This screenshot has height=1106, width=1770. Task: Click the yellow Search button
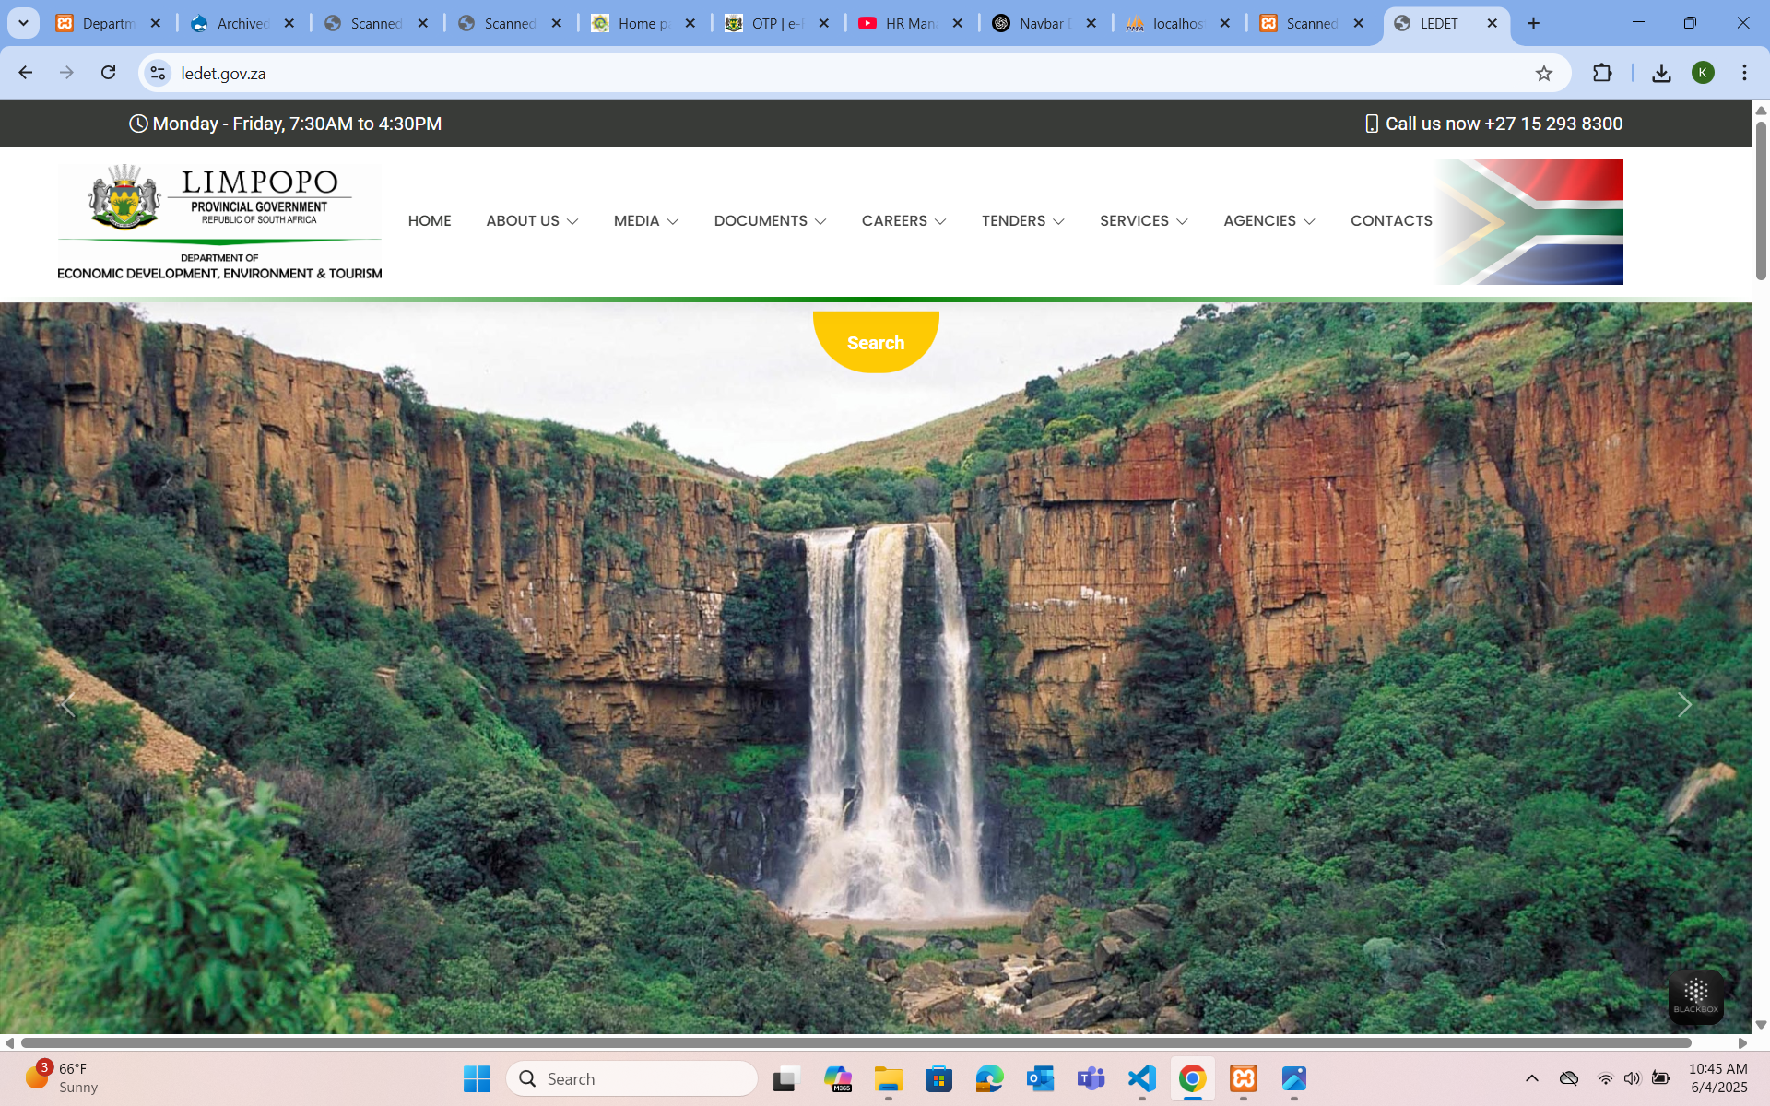(876, 342)
